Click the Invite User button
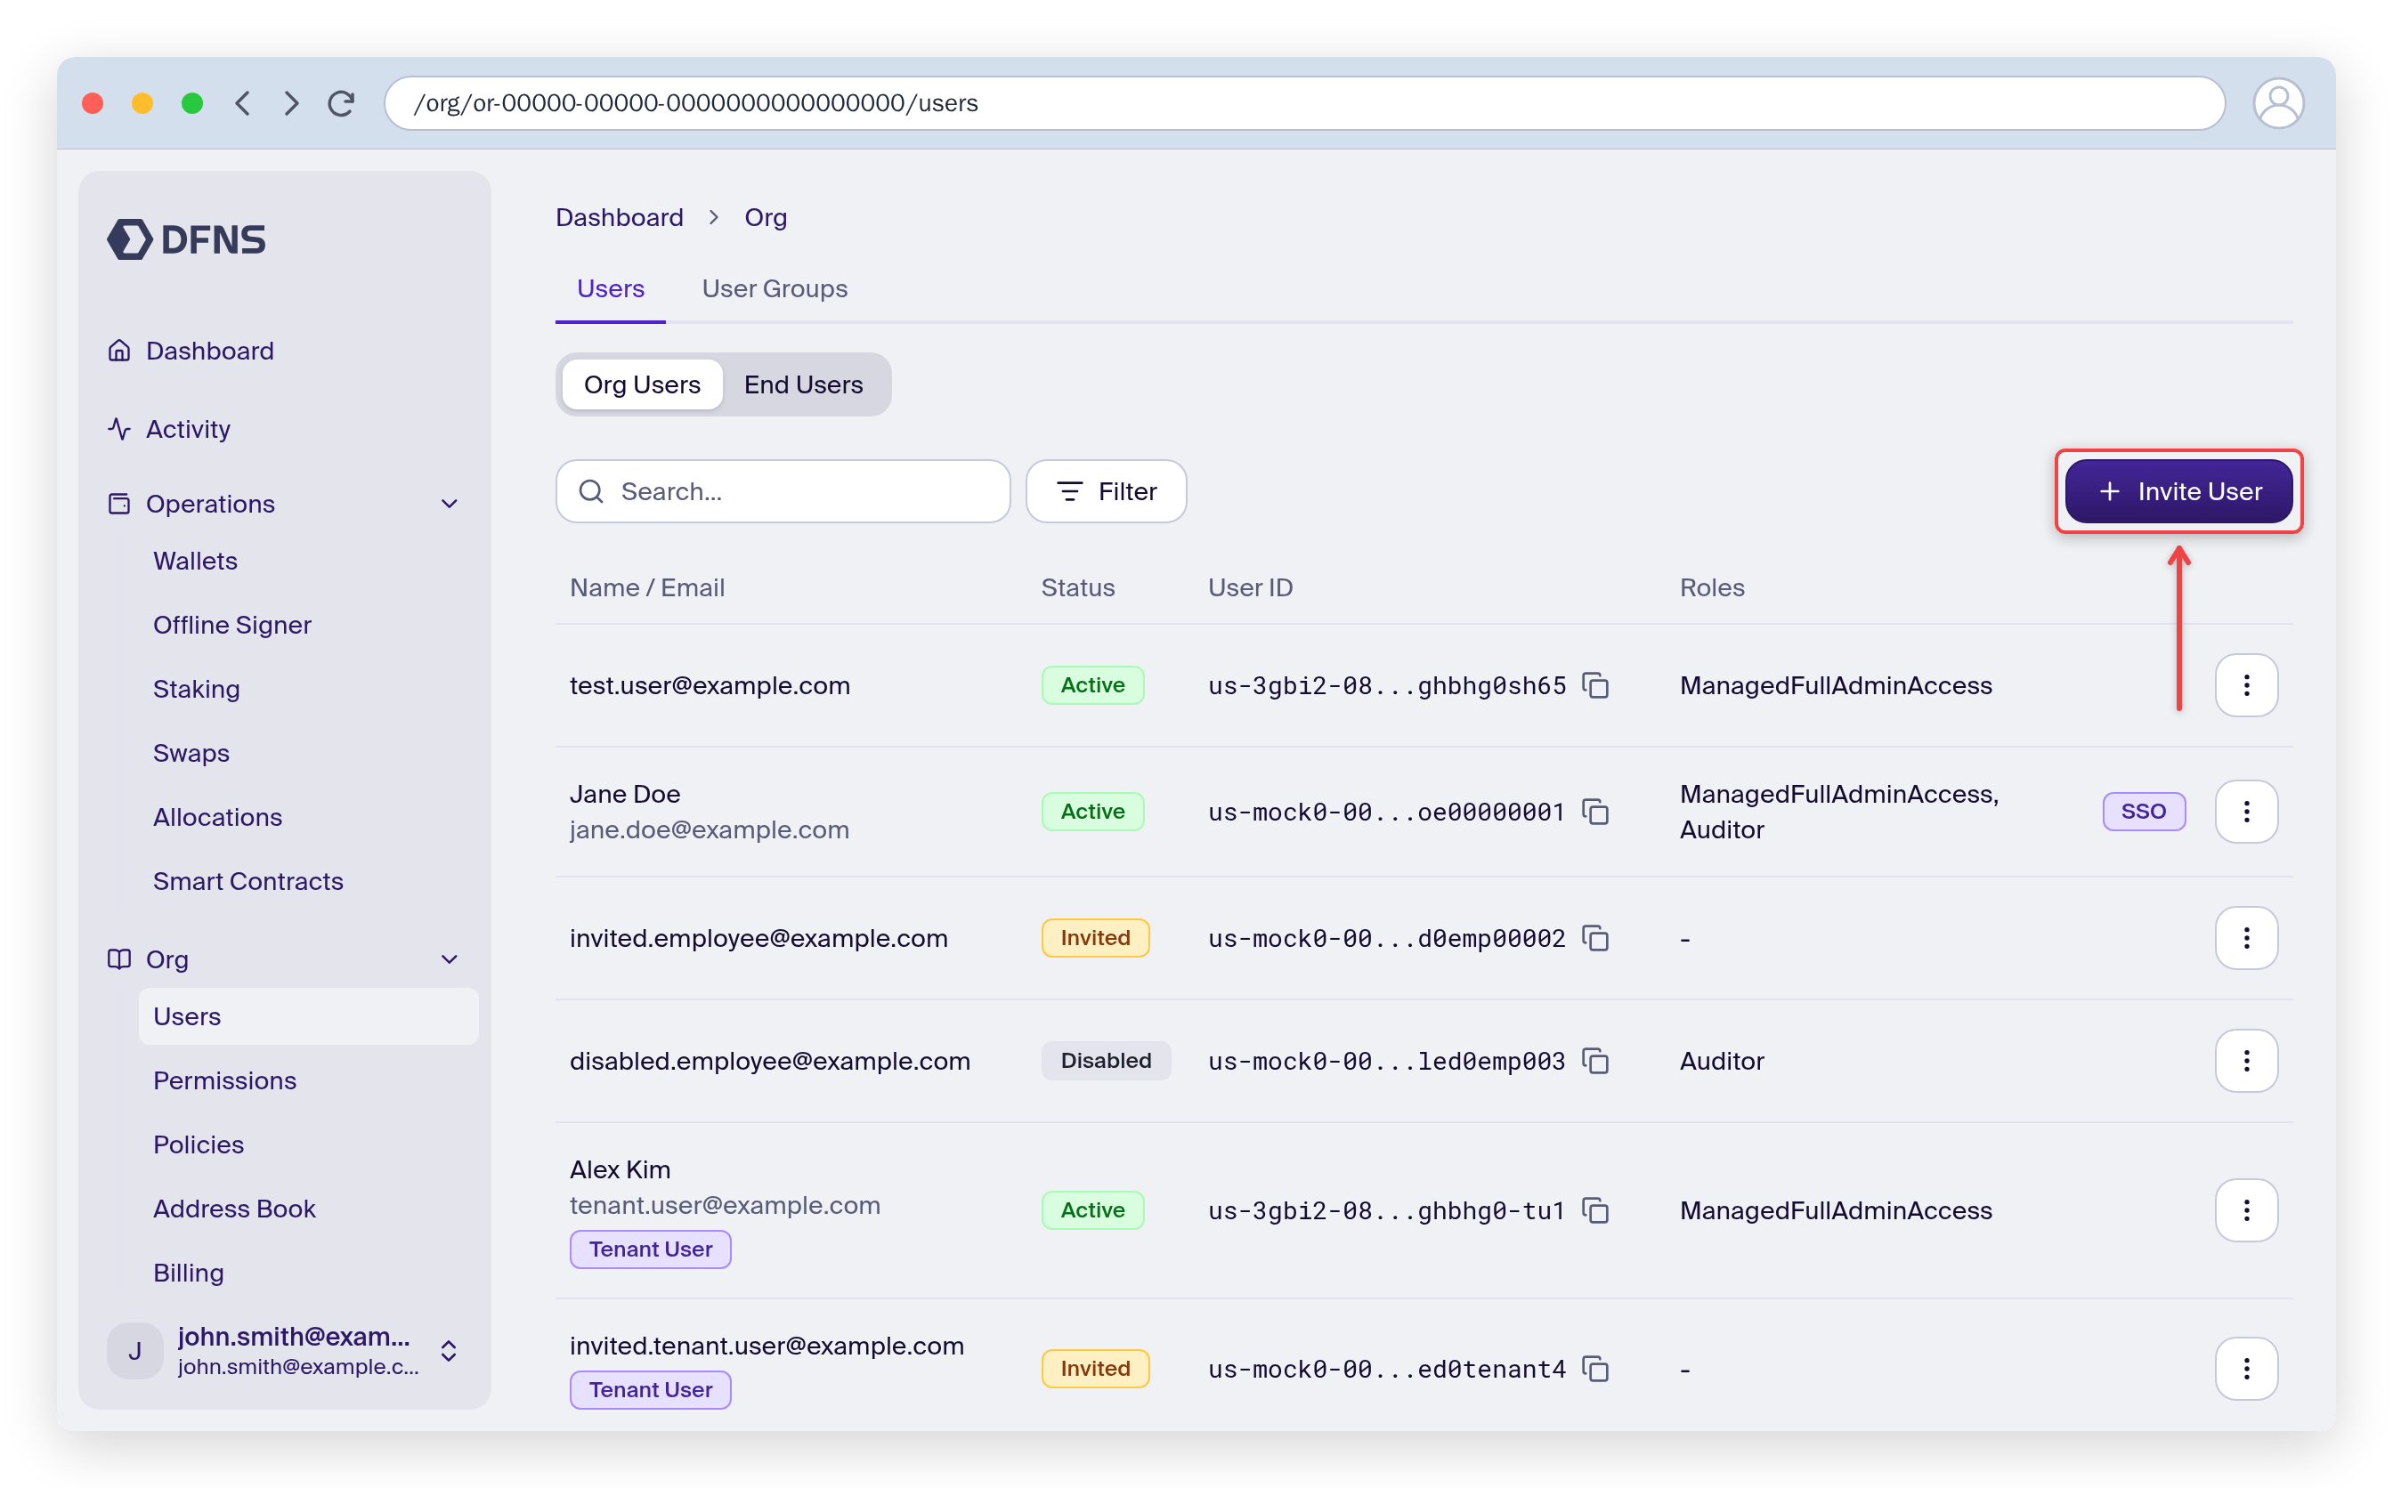 pyautogui.click(x=2178, y=491)
